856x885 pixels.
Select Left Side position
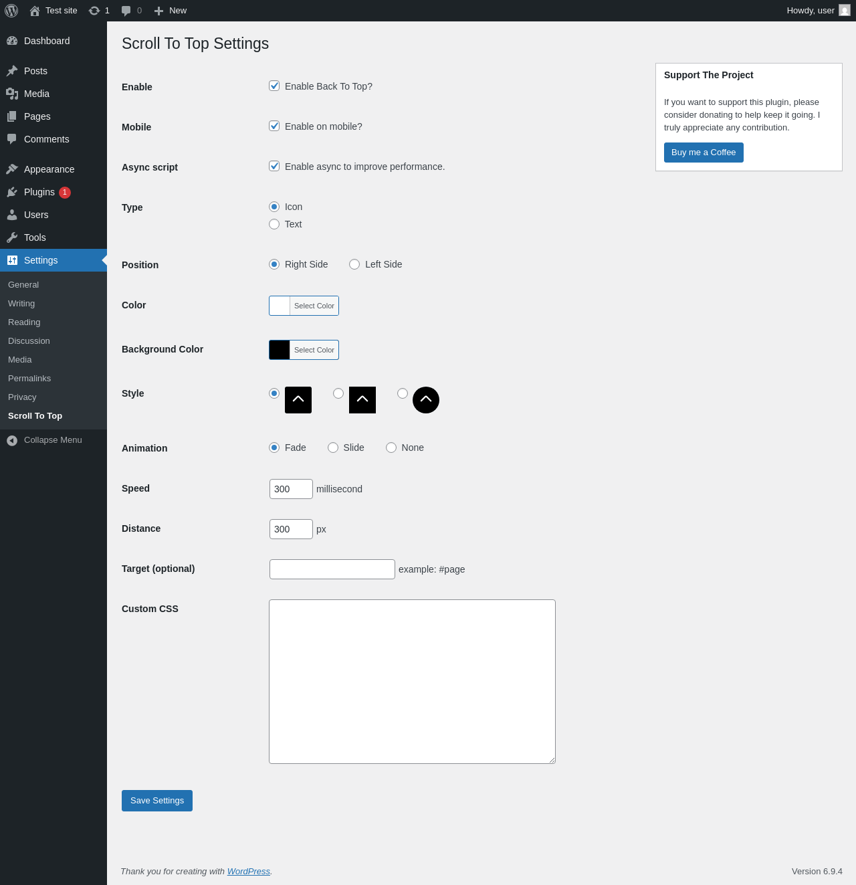tap(354, 264)
